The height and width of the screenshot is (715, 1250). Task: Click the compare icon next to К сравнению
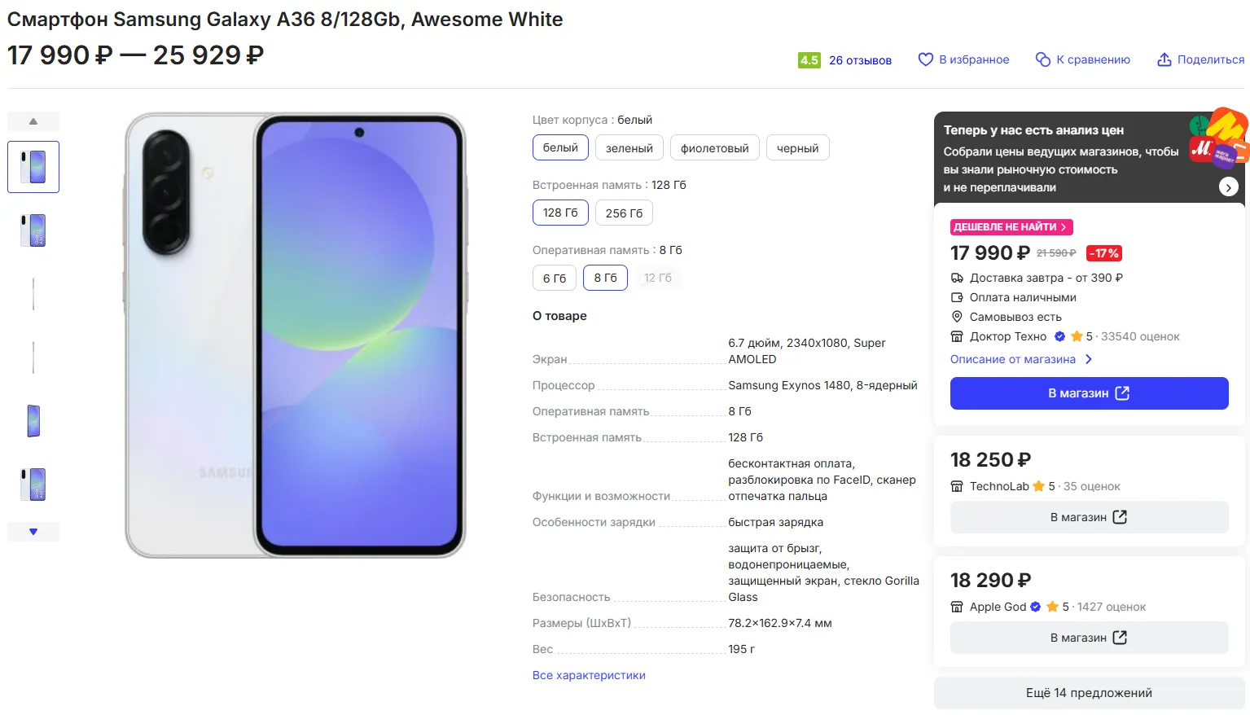coord(1042,59)
